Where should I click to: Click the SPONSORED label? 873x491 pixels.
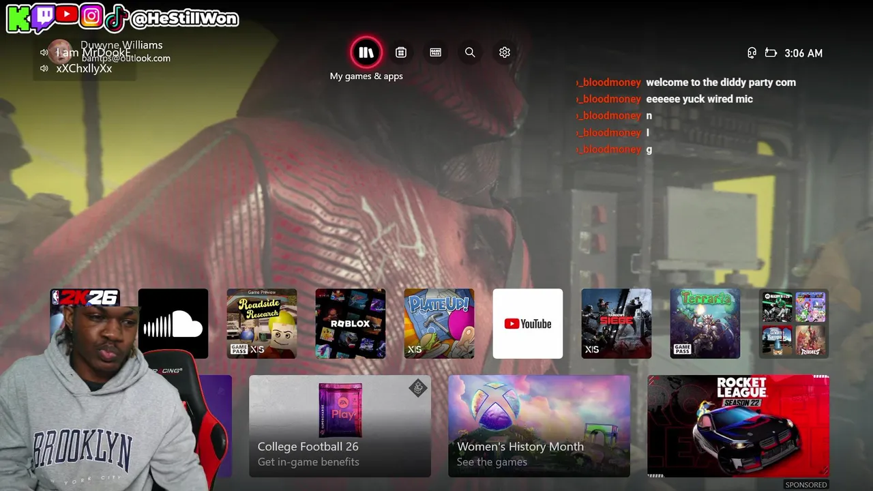coord(806,485)
